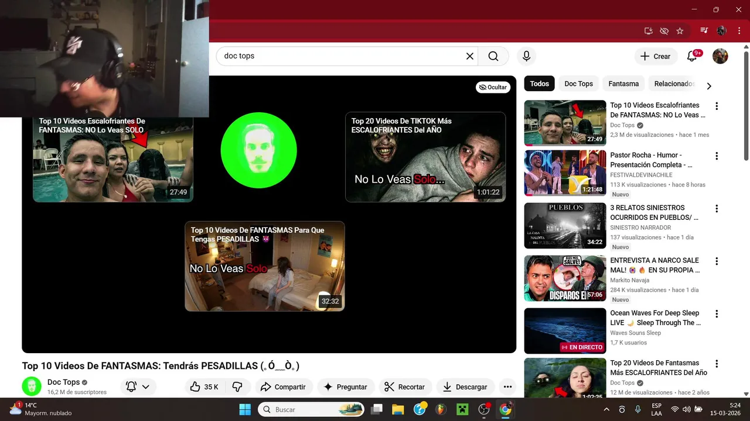
Task: Open end-screen Top 20 Videos De TIKTOK card
Action: 425,157
